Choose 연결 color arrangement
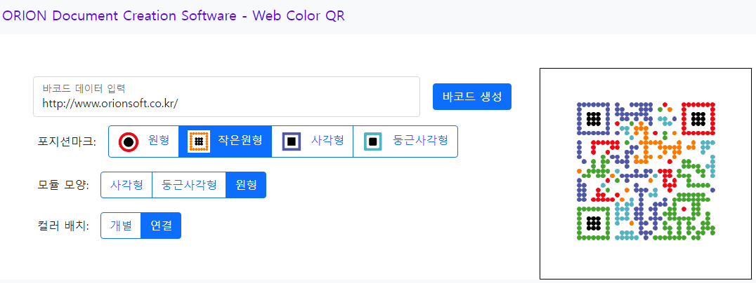Screen dimensions: 756x283 (161, 226)
